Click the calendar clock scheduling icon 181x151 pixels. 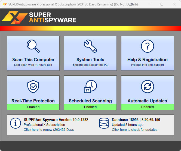click(90, 87)
